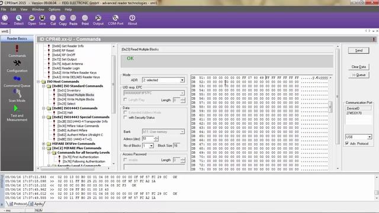The width and height of the screenshot is (379, 213).
Task: Open the Mode ADR dropdown
Action: [182, 80]
